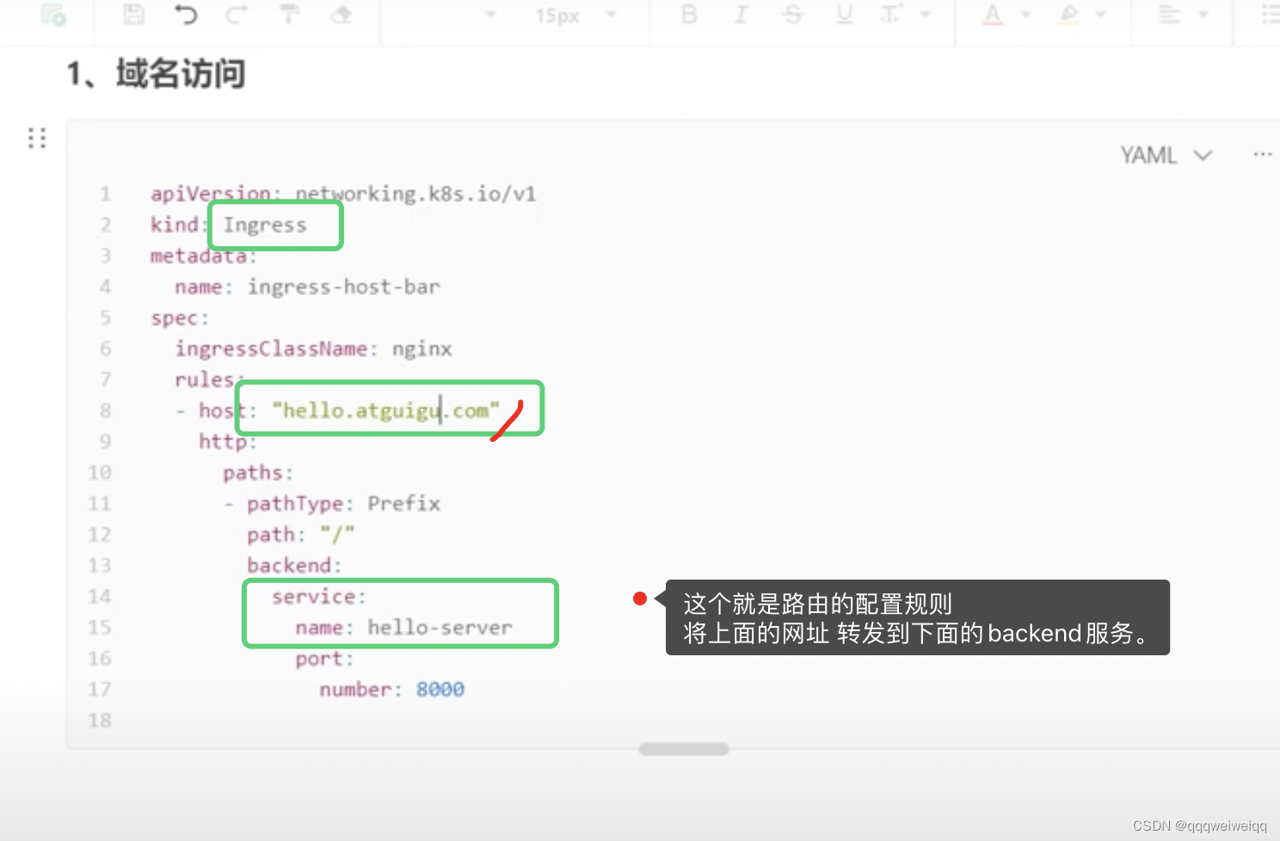The height and width of the screenshot is (841, 1280).
Task: Click the name hello-server value
Action: click(440, 627)
